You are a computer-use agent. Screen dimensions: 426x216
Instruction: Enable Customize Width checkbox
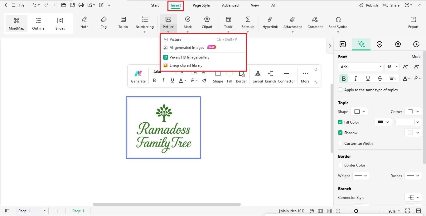tap(340, 143)
